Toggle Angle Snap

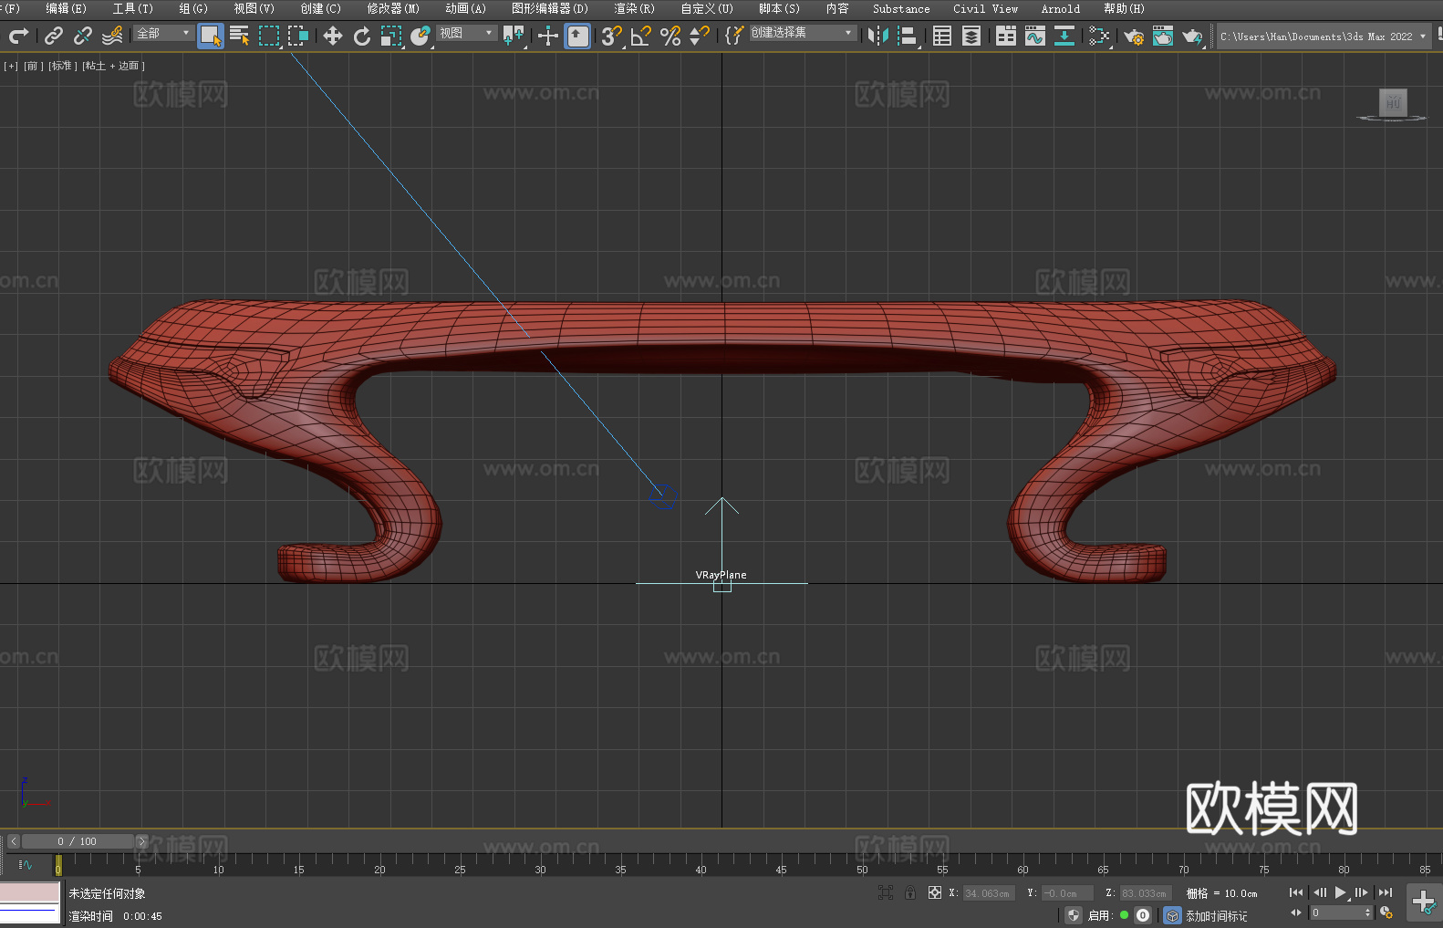point(641,36)
